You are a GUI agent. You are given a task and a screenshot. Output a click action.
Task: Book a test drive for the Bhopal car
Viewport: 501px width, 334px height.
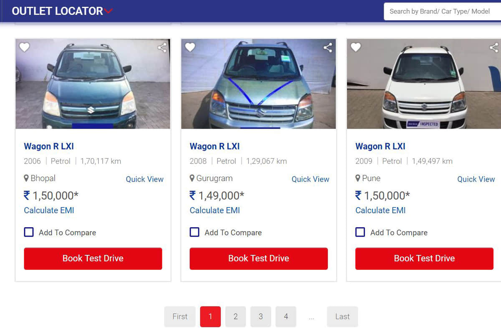pyautogui.click(x=93, y=258)
